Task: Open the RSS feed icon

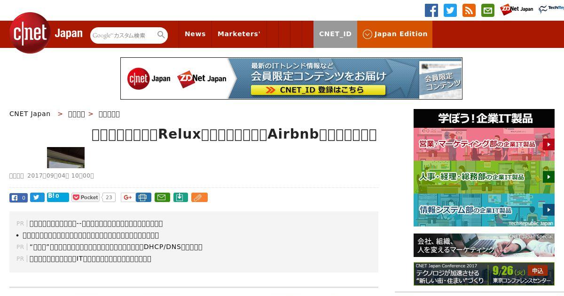Action: pyautogui.click(x=469, y=10)
